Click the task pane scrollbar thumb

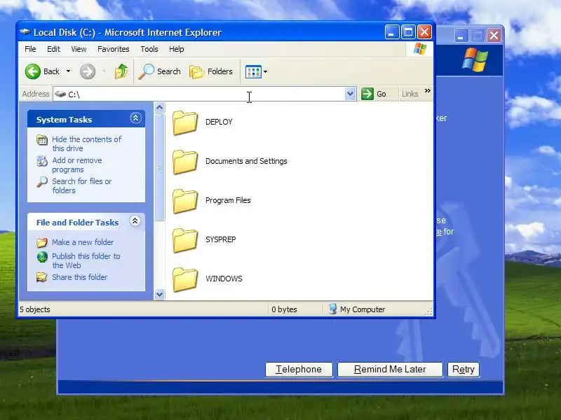[160, 167]
